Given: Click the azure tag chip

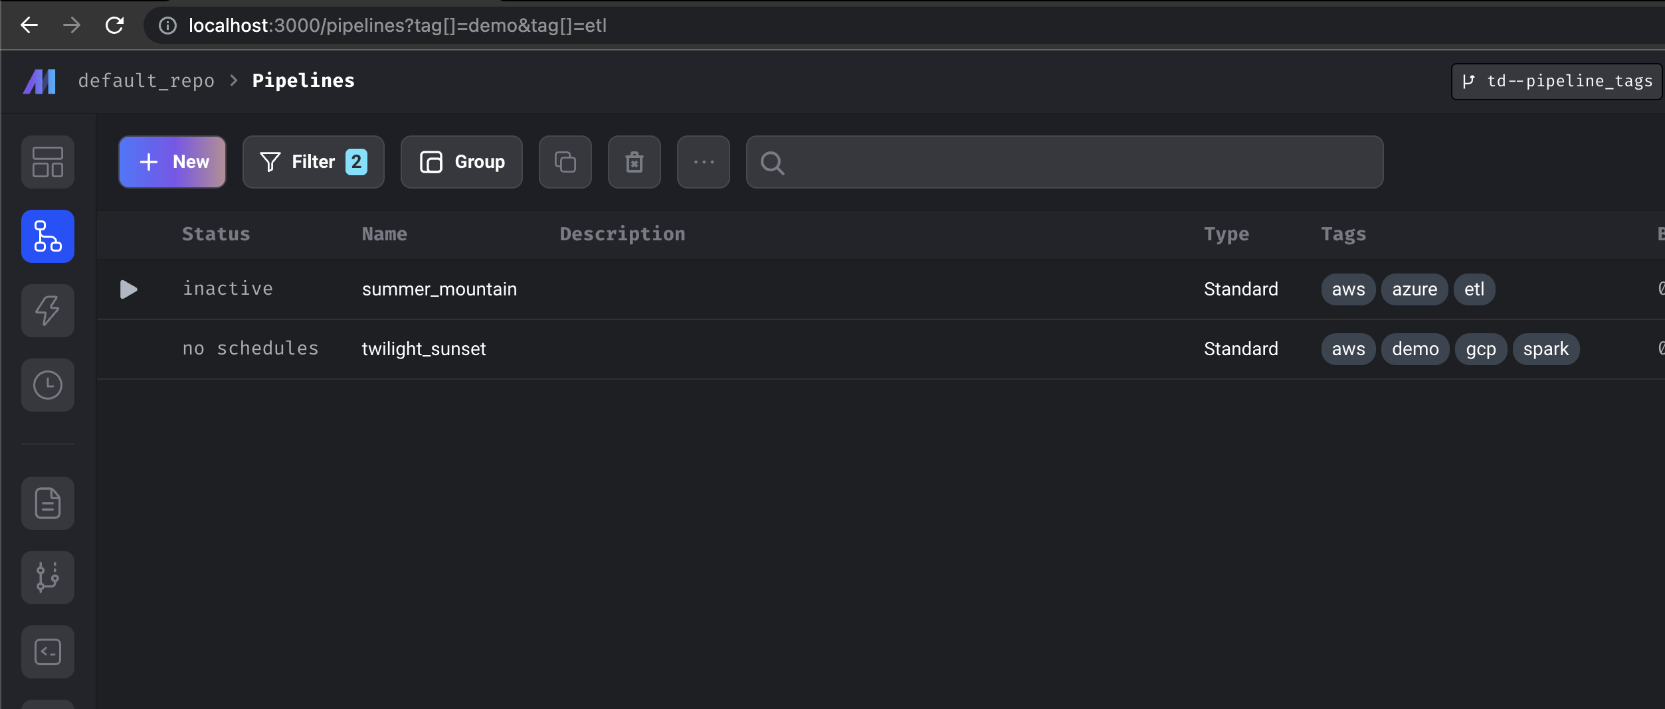Looking at the screenshot, I should [1415, 289].
